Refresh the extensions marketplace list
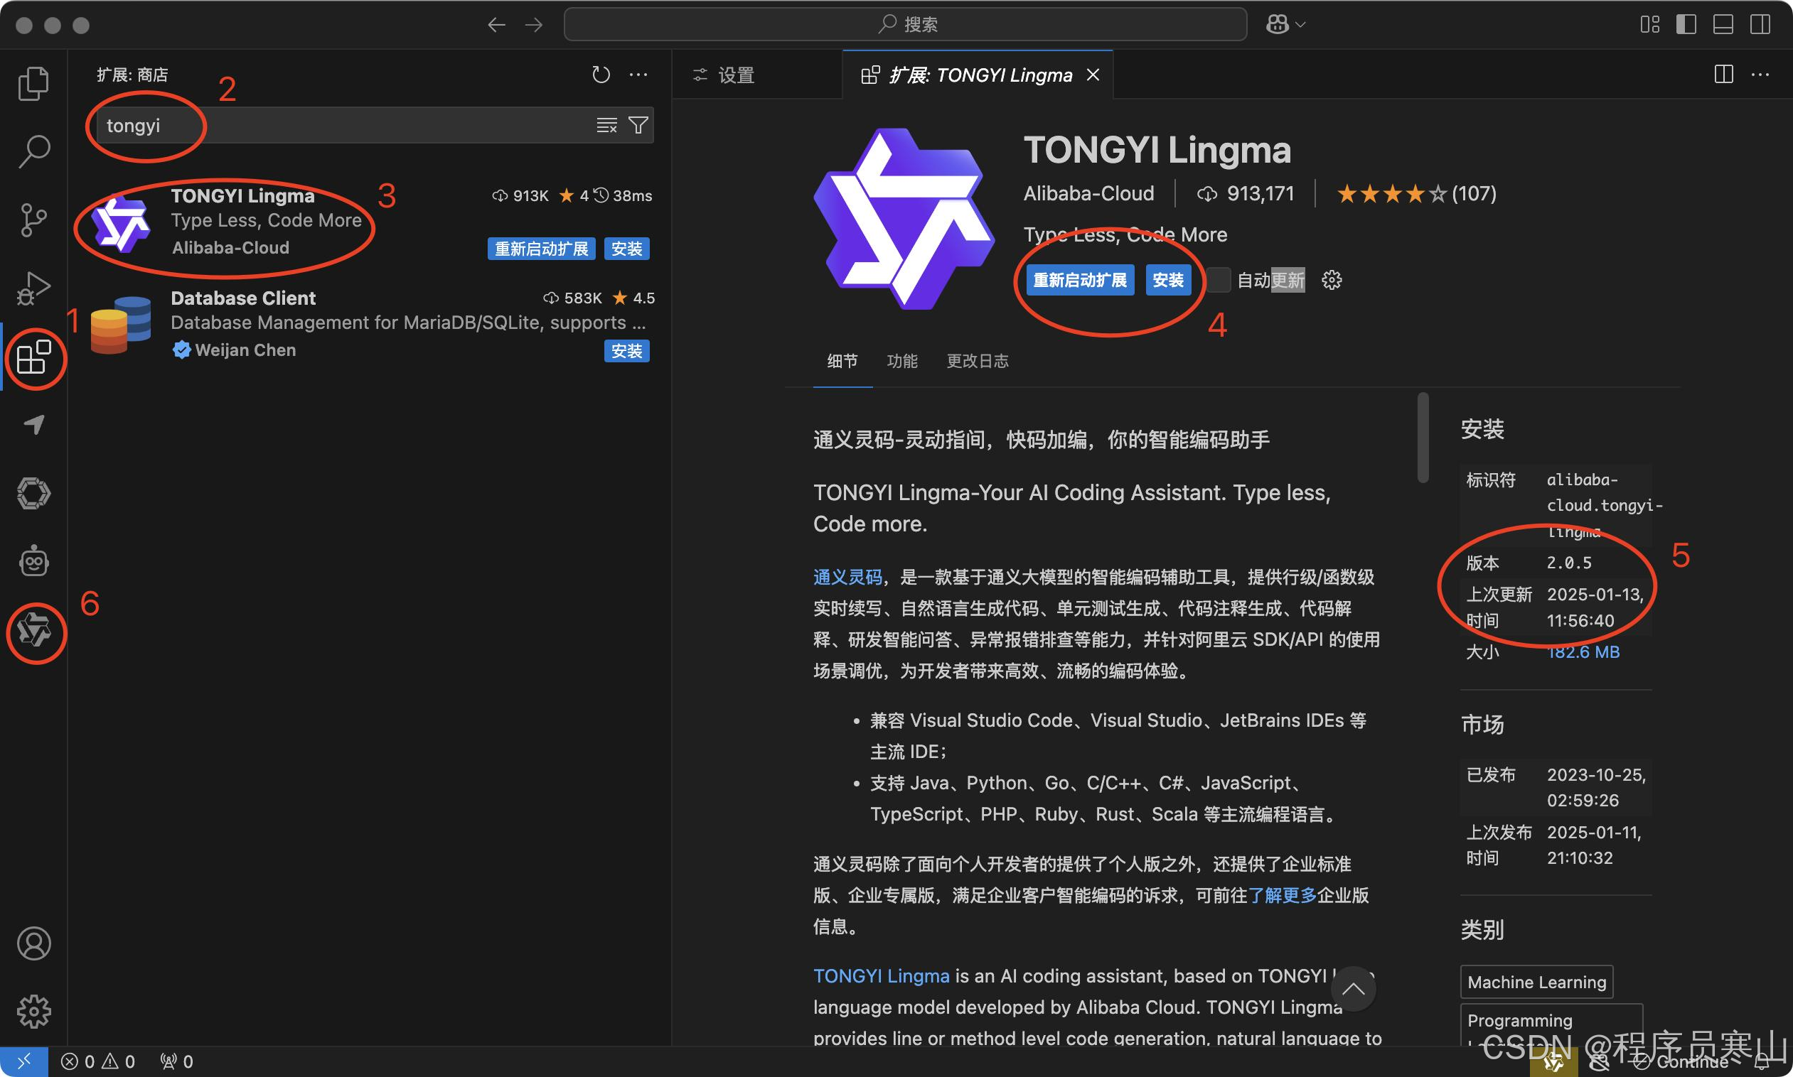 601,75
